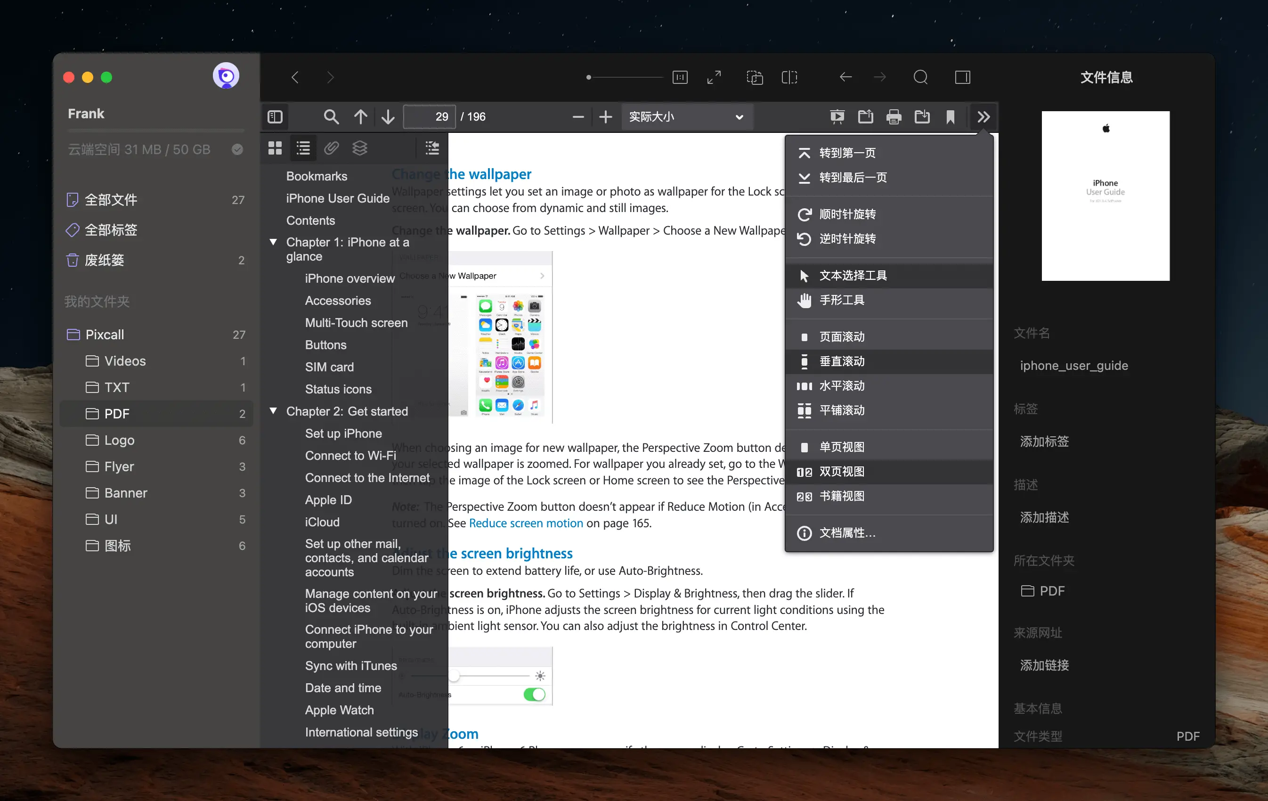Choose 逆时针旋转 from the menu

pyautogui.click(x=889, y=238)
